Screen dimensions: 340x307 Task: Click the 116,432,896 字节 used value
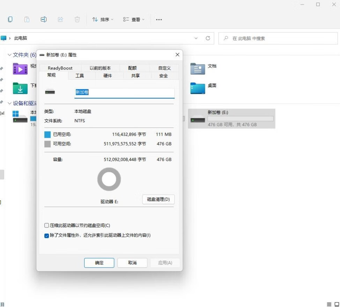pyautogui.click(x=129, y=134)
